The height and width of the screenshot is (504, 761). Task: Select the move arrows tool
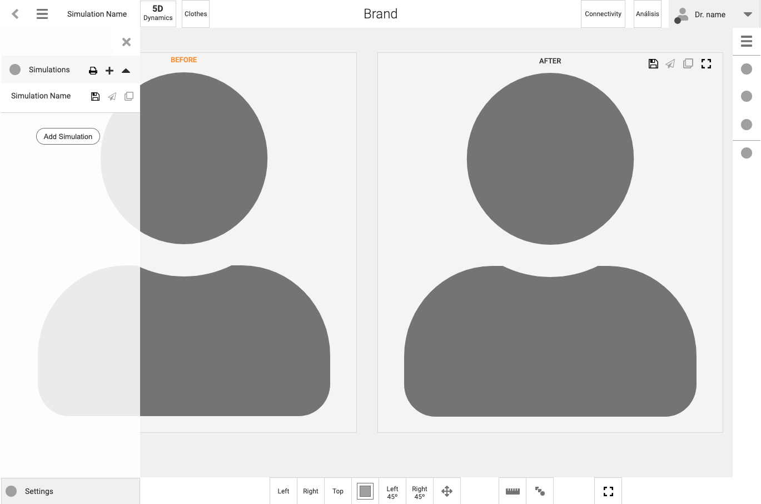(x=447, y=491)
